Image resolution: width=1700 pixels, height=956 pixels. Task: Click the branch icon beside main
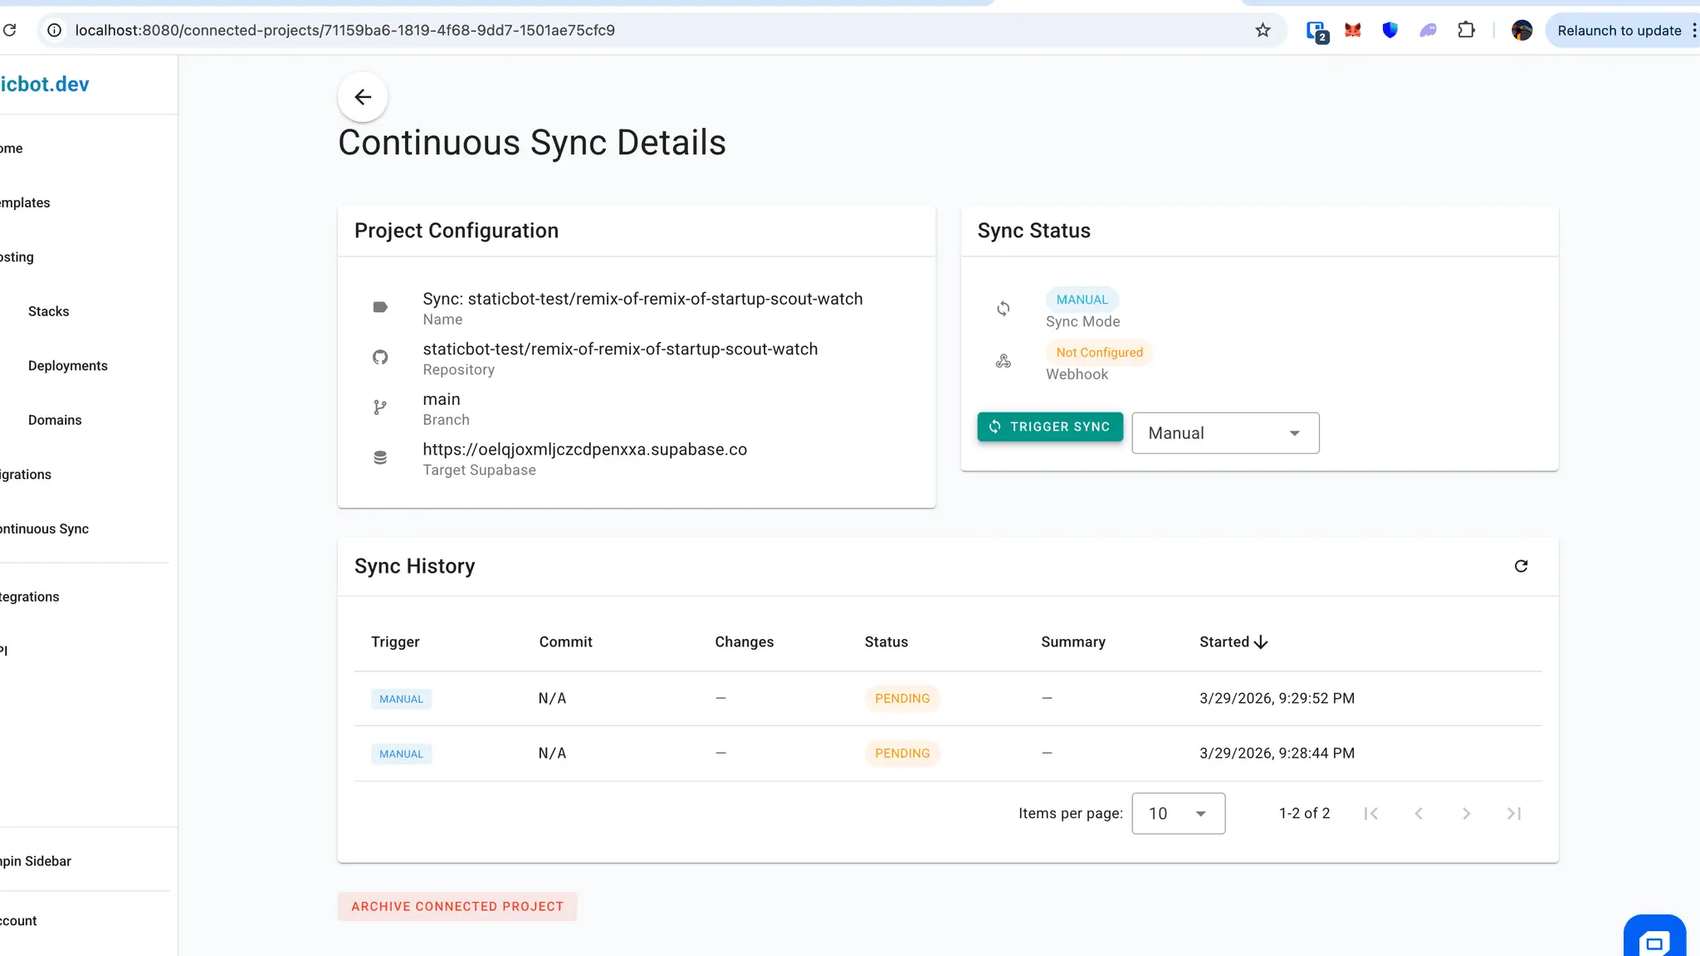[380, 407]
